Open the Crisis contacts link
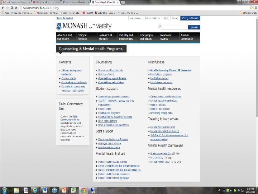 68,78
